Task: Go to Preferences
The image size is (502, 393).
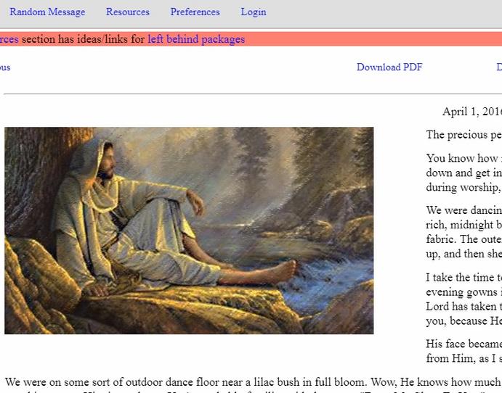Action: 195,12
